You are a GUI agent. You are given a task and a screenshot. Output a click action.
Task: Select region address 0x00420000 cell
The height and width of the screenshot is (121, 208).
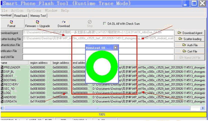[x=38, y=76]
